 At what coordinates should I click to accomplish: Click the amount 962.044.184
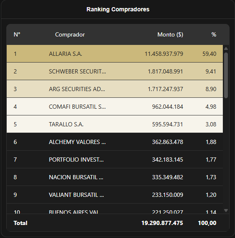click(x=167, y=107)
